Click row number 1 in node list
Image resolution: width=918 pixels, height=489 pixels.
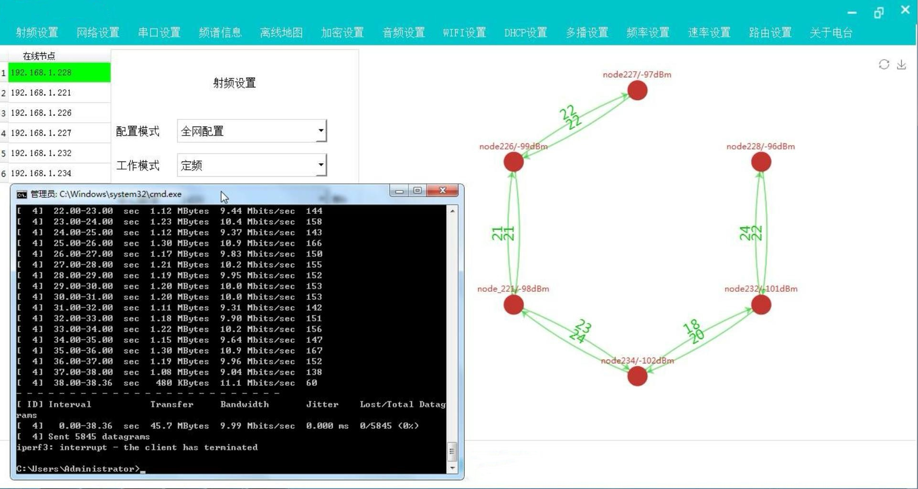pyautogui.click(x=4, y=73)
